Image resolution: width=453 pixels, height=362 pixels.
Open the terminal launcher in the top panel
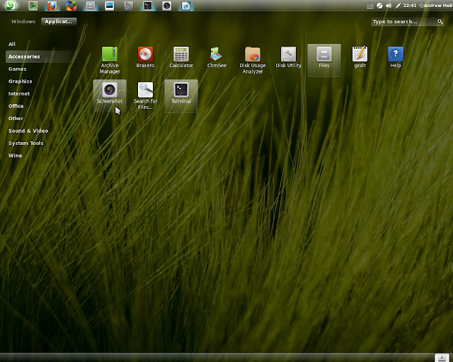coord(148,6)
